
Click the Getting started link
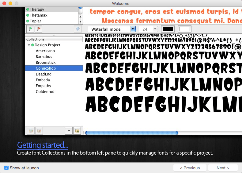(43, 145)
